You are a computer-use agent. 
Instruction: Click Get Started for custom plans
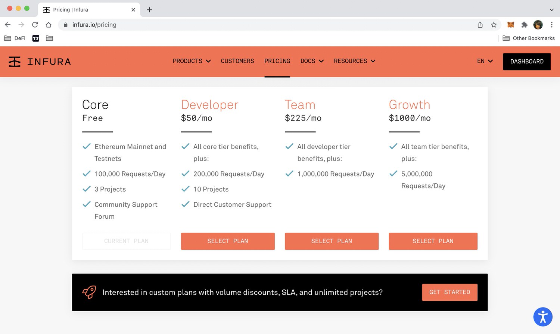click(449, 292)
